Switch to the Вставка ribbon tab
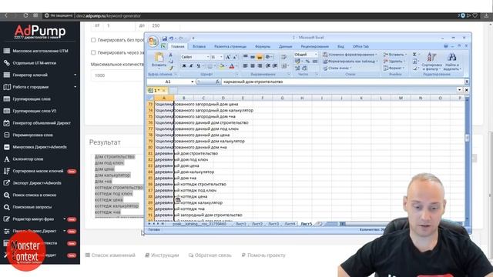493x277 pixels. 199,46
